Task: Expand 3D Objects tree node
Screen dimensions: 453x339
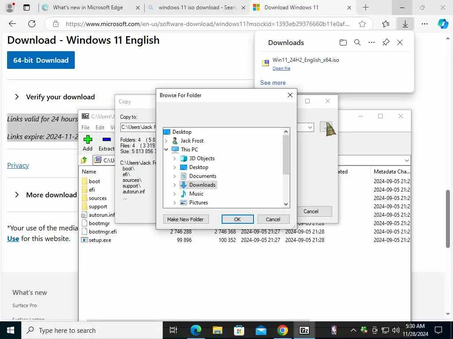Action: click(174, 158)
